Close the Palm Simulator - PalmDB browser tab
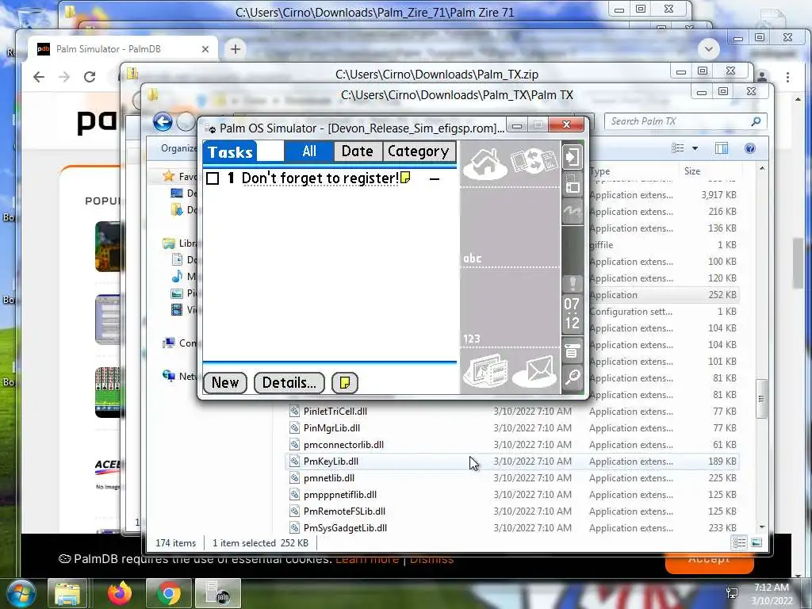812x609 pixels. [x=205, y=49]
